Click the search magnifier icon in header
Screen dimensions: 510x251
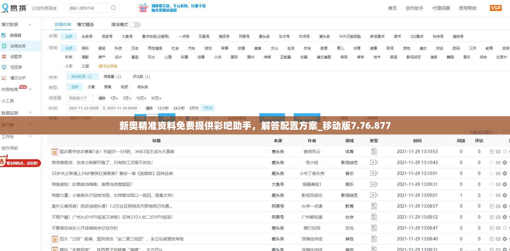click(x=113, y=8)
